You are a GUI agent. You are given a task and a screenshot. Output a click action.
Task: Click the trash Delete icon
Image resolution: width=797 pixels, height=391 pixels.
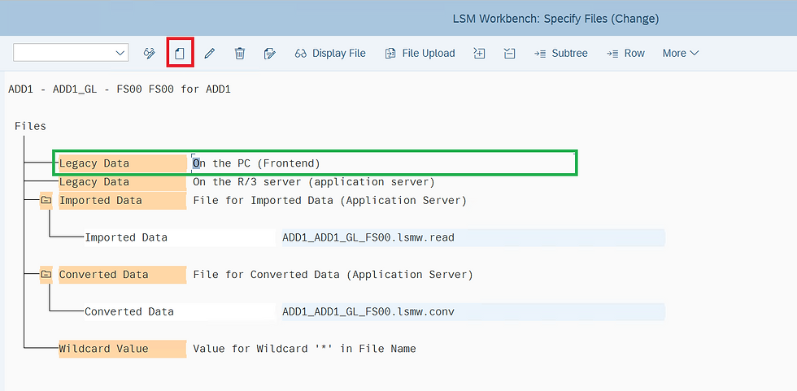click(x=239, y=53)
